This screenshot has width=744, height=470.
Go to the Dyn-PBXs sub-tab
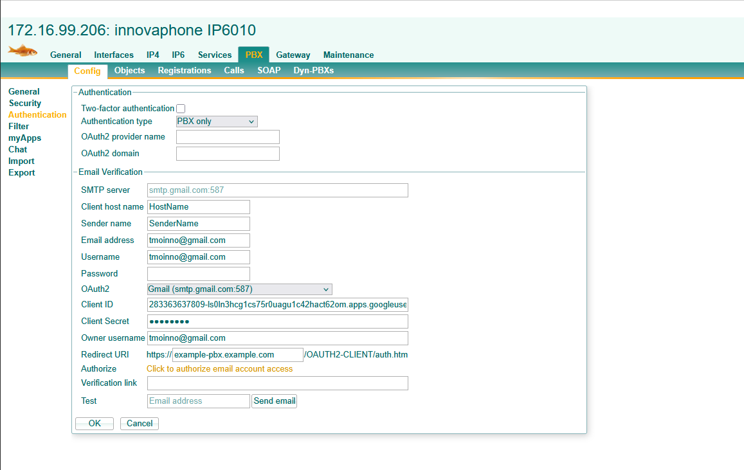click(x=313, y=71)
